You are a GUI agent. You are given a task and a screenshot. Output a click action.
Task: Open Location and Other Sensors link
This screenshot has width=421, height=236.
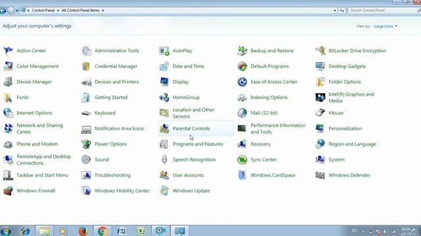click(x=193, y=113)
